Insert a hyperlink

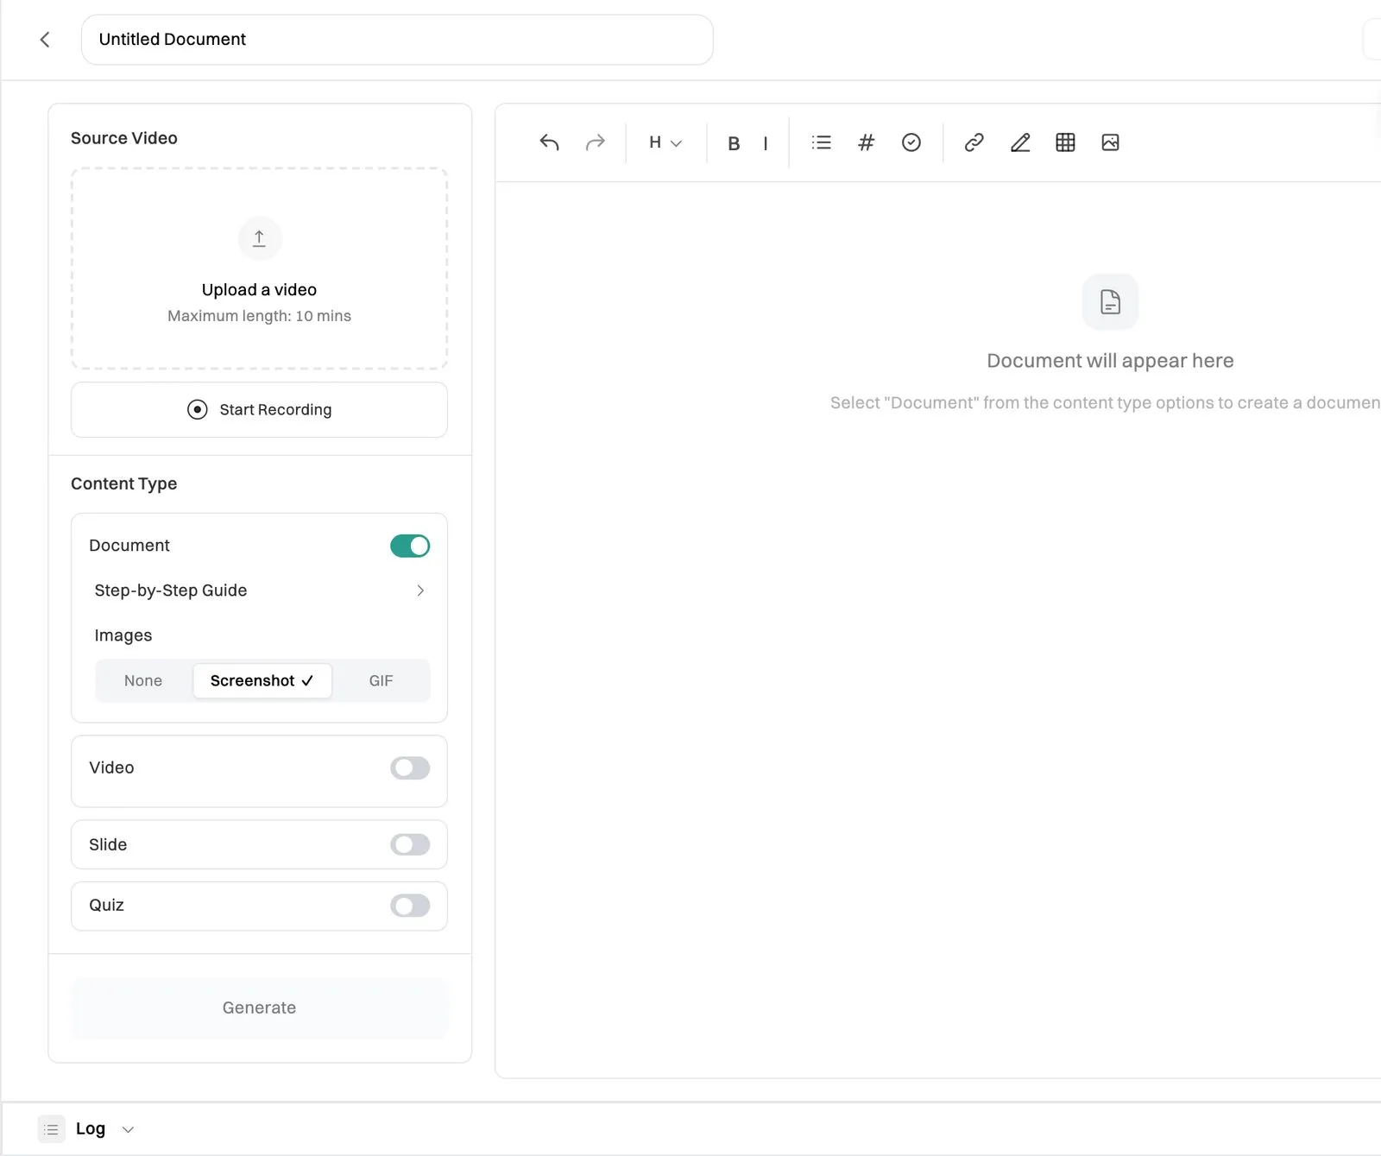point(974,142)
